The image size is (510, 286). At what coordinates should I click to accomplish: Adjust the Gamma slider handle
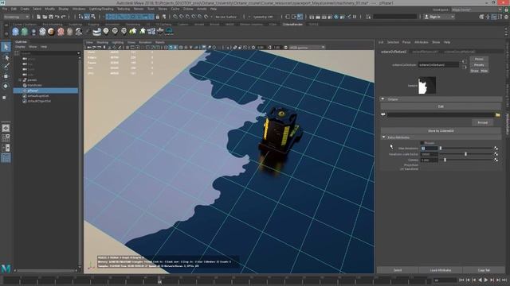tap(445, 160)
